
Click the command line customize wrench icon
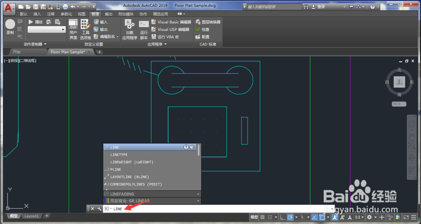[99, 209]
